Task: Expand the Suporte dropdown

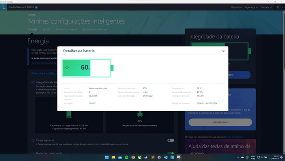Action: 266,7
